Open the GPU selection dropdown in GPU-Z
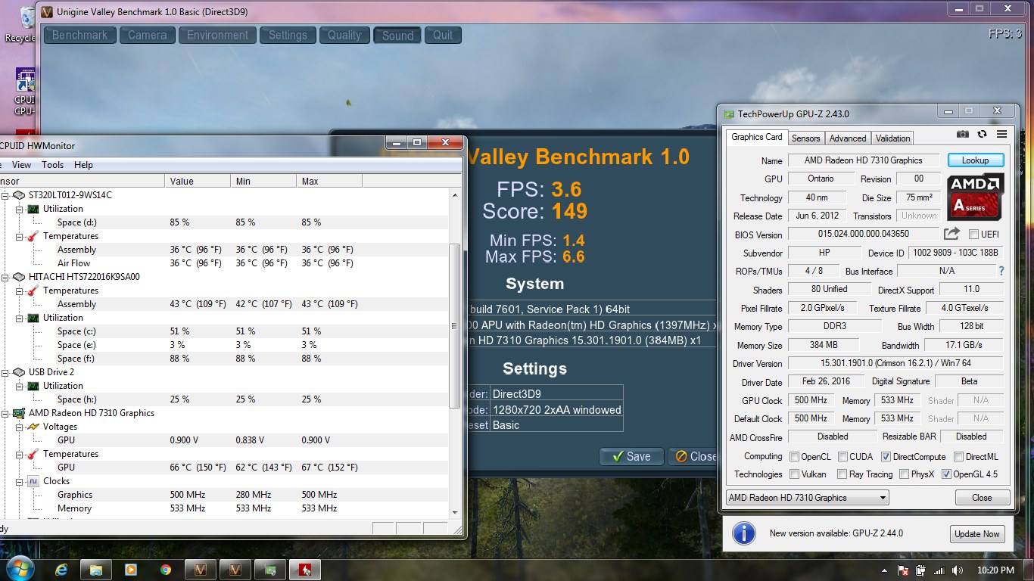This screenshot has width=1034, height=581. click(x=807, y=498)
